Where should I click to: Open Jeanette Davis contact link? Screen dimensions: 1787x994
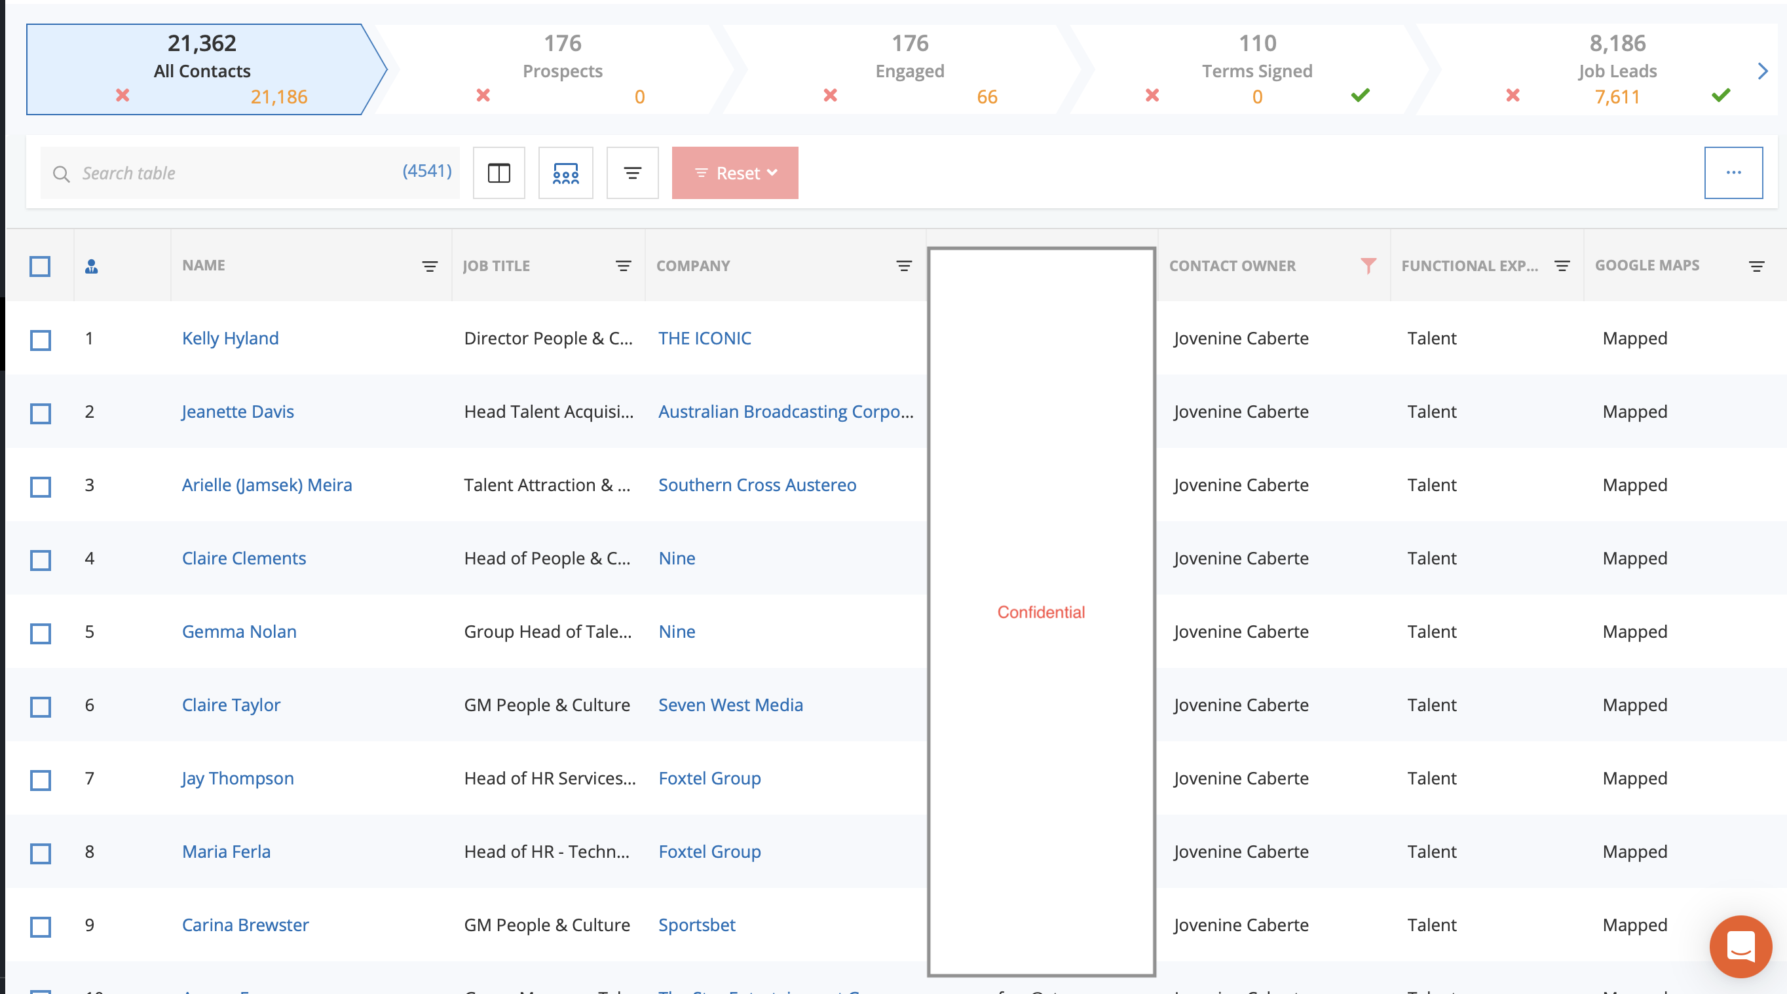tap(238, 411)
